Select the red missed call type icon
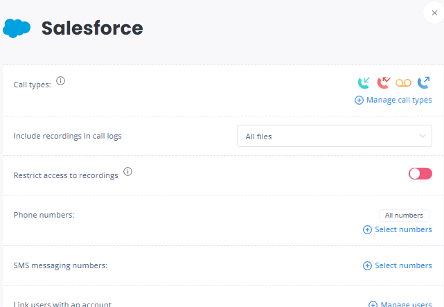 [x=384, y=82]
